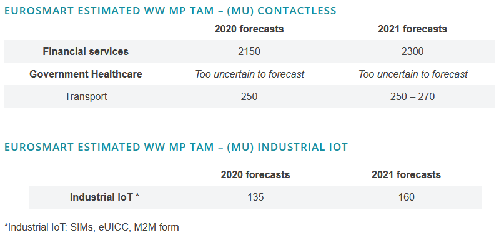Click Government Healthcare's 2021 'Too uncertain to forecast' cell
Screen dimensions: 504x250
click(x=413, y=74)
